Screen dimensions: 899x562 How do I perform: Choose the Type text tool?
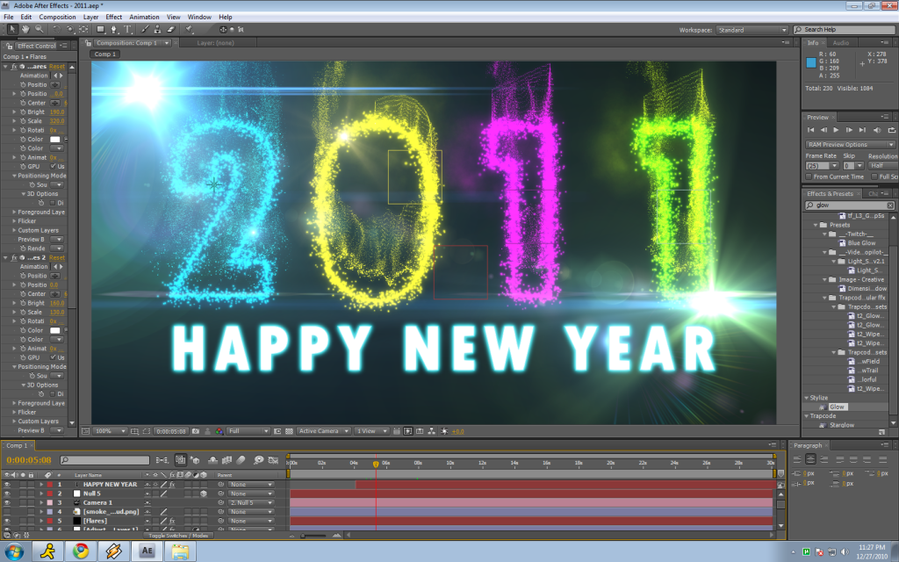click(128, 29)
